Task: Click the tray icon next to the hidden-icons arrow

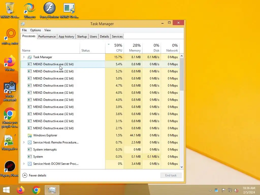Action: 216,190
